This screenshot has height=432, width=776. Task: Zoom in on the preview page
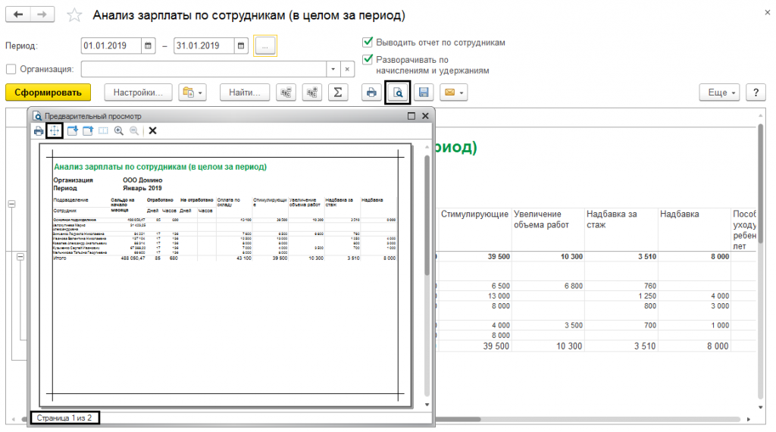click(119, 131)
